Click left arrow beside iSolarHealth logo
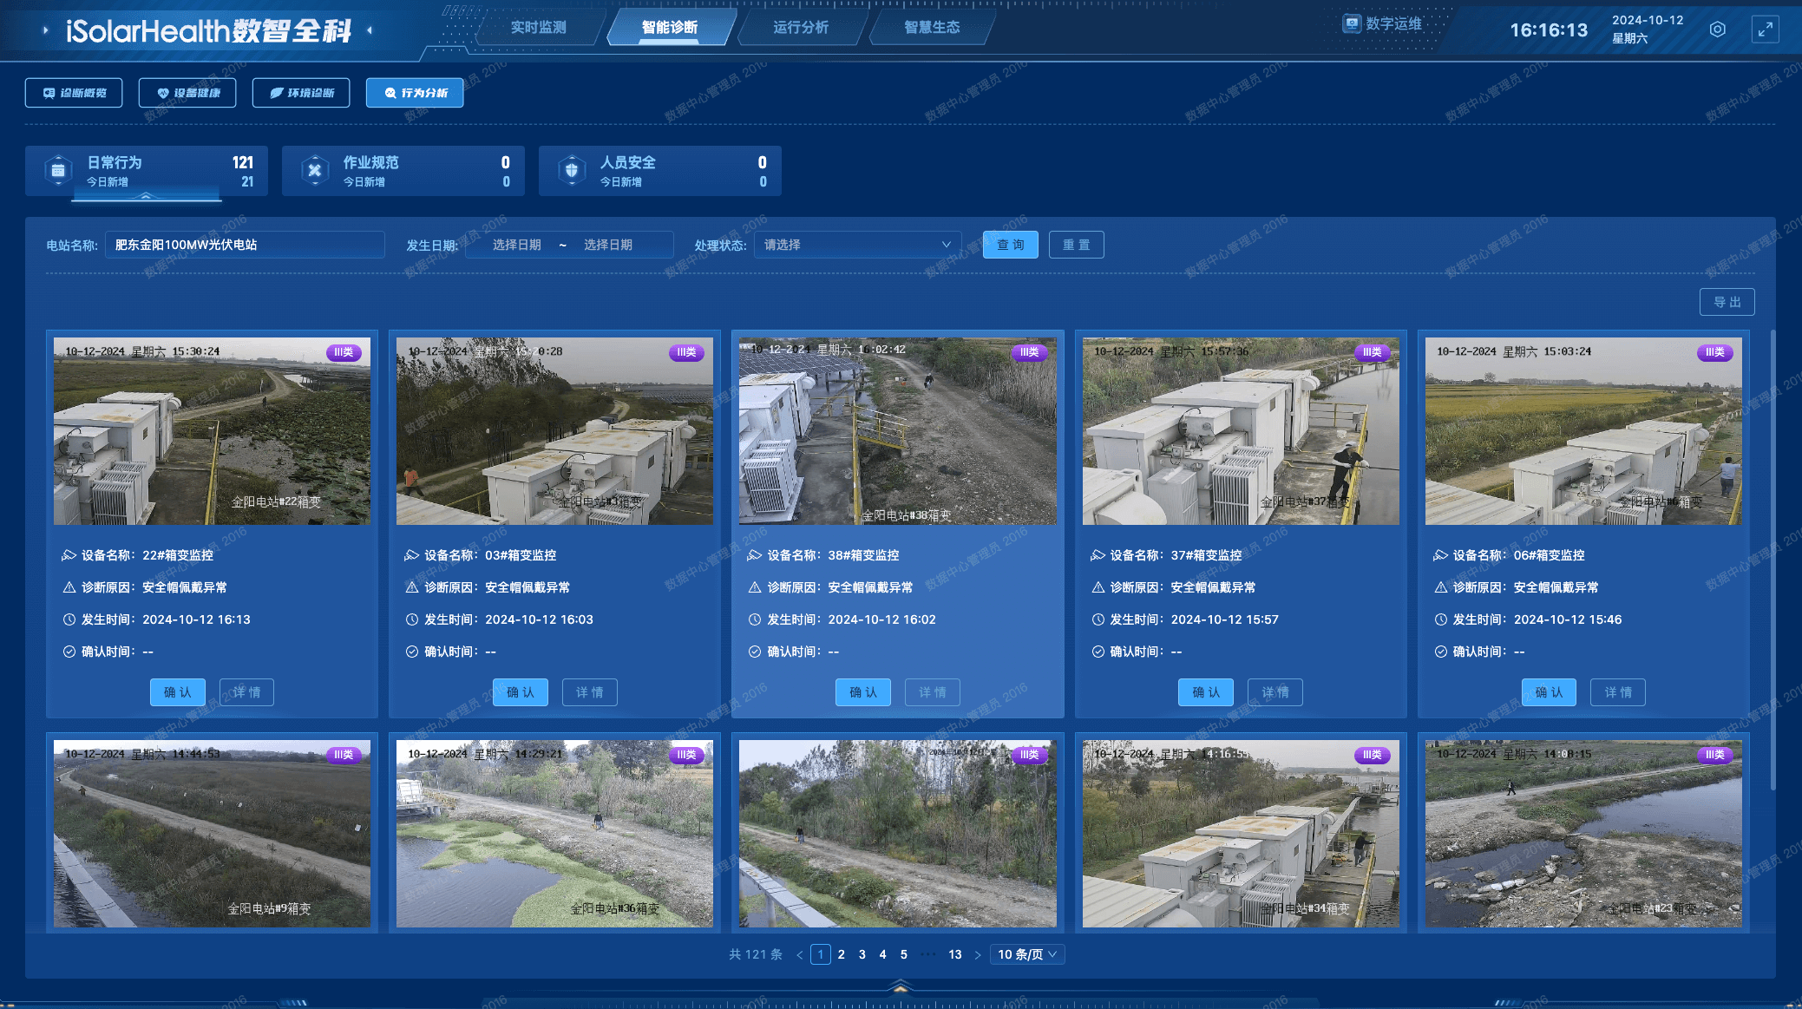 pyautogui.click(x=45, y=30)
